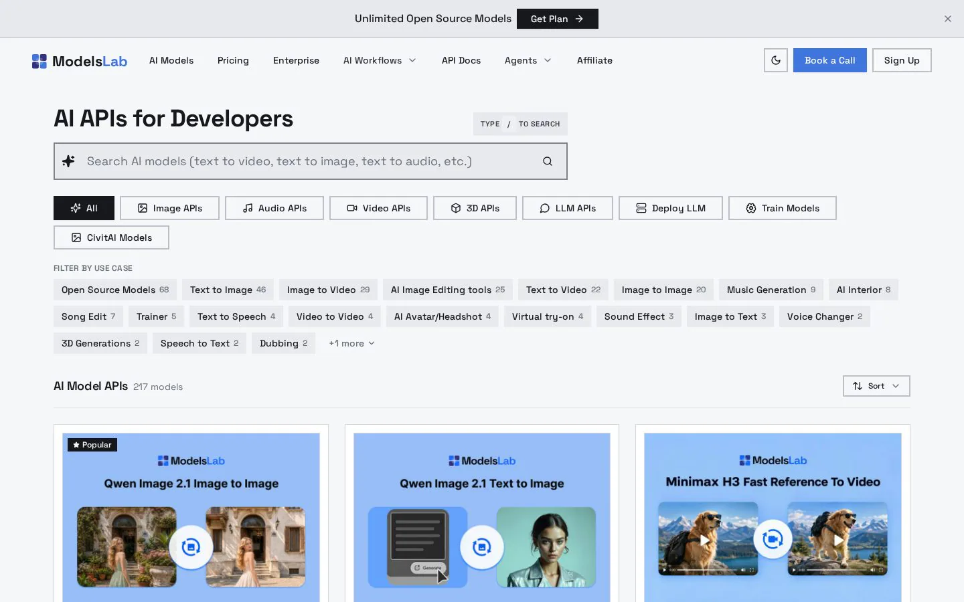Image resolution: width=964 pixels, height=602 pixels.
Task: Filter by Dubbing
Action: pos(283,343)
